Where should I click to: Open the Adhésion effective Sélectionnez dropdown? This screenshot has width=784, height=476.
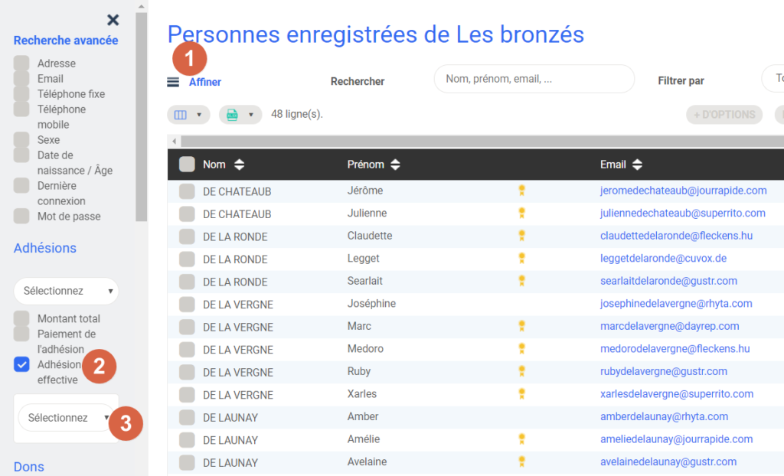66,418
